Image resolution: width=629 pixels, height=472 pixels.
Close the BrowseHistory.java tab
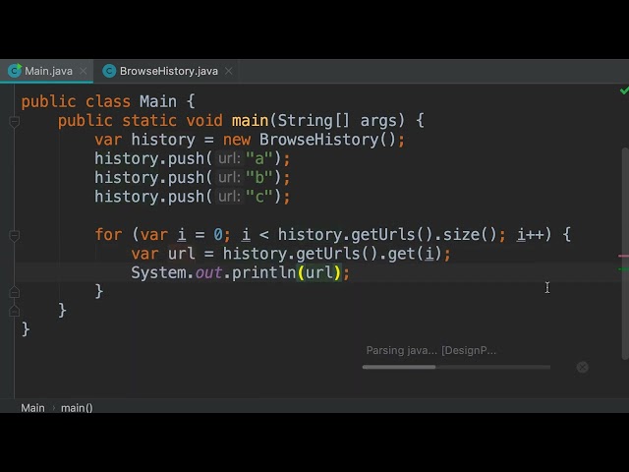tap(229, 71)
